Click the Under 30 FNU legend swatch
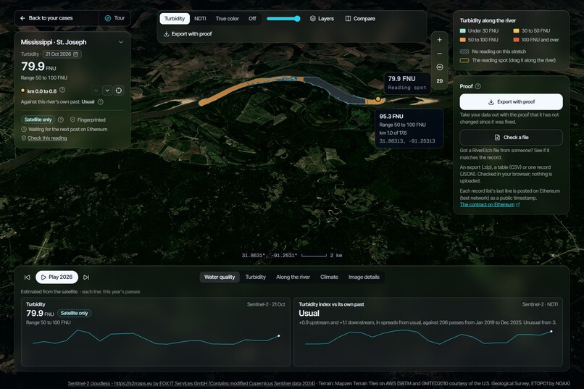 pyautogui.click(x=462, y=31)
